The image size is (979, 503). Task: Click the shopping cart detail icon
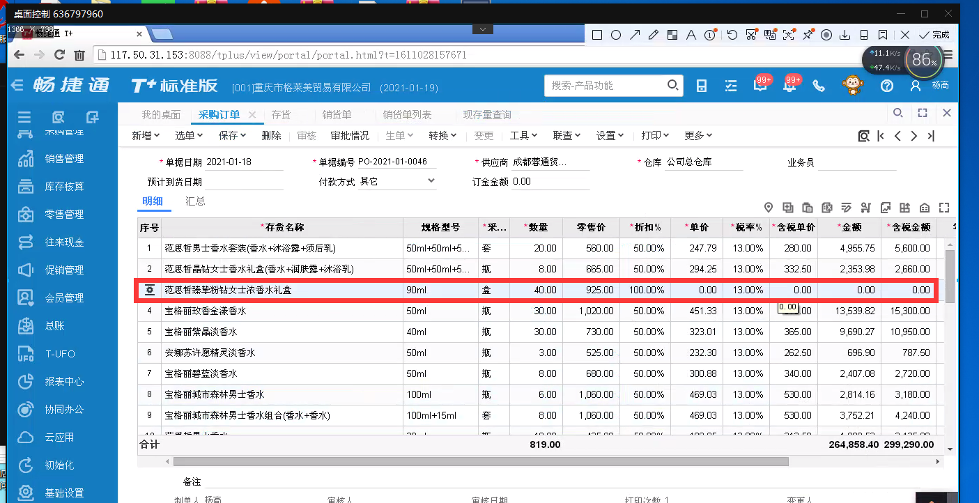coord(866,207)
